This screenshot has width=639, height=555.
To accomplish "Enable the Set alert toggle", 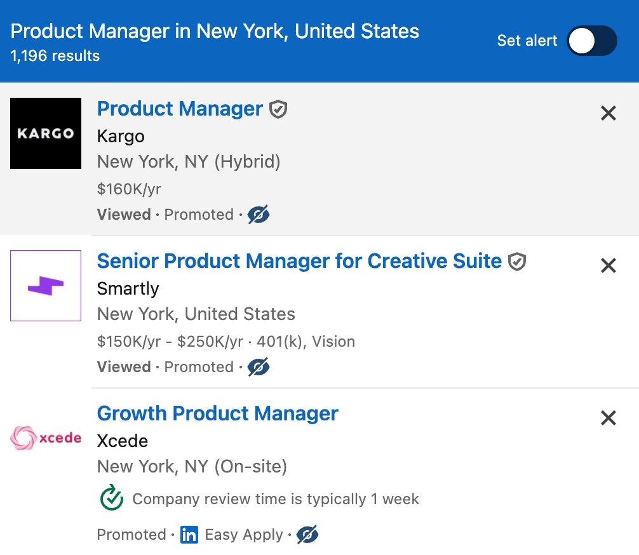I will 591,41.
